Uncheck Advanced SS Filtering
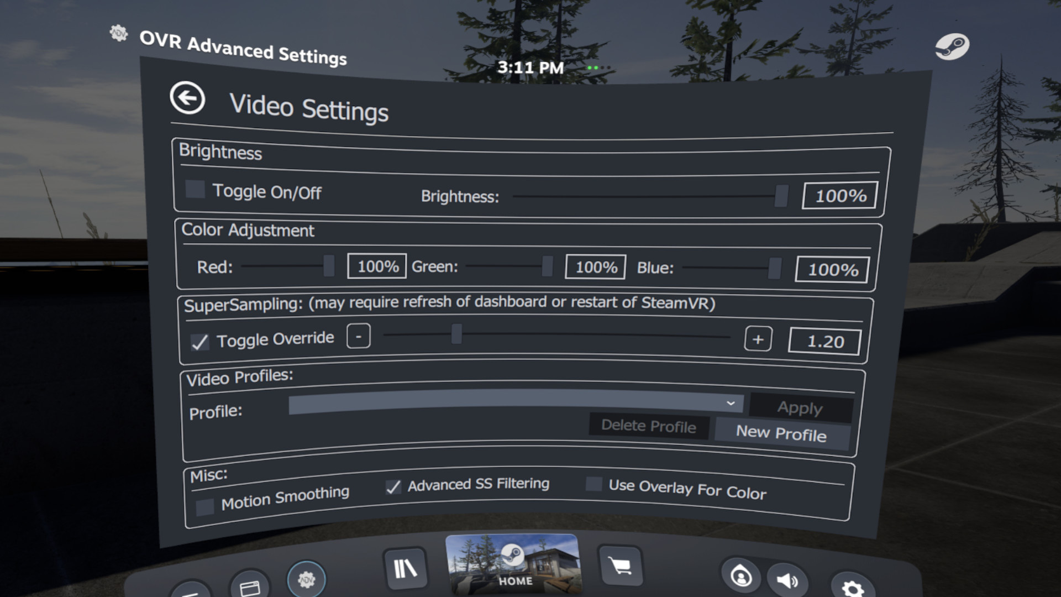Image resolution: width=1061 pixels, height=597 pixels. [x=393, y=487]
